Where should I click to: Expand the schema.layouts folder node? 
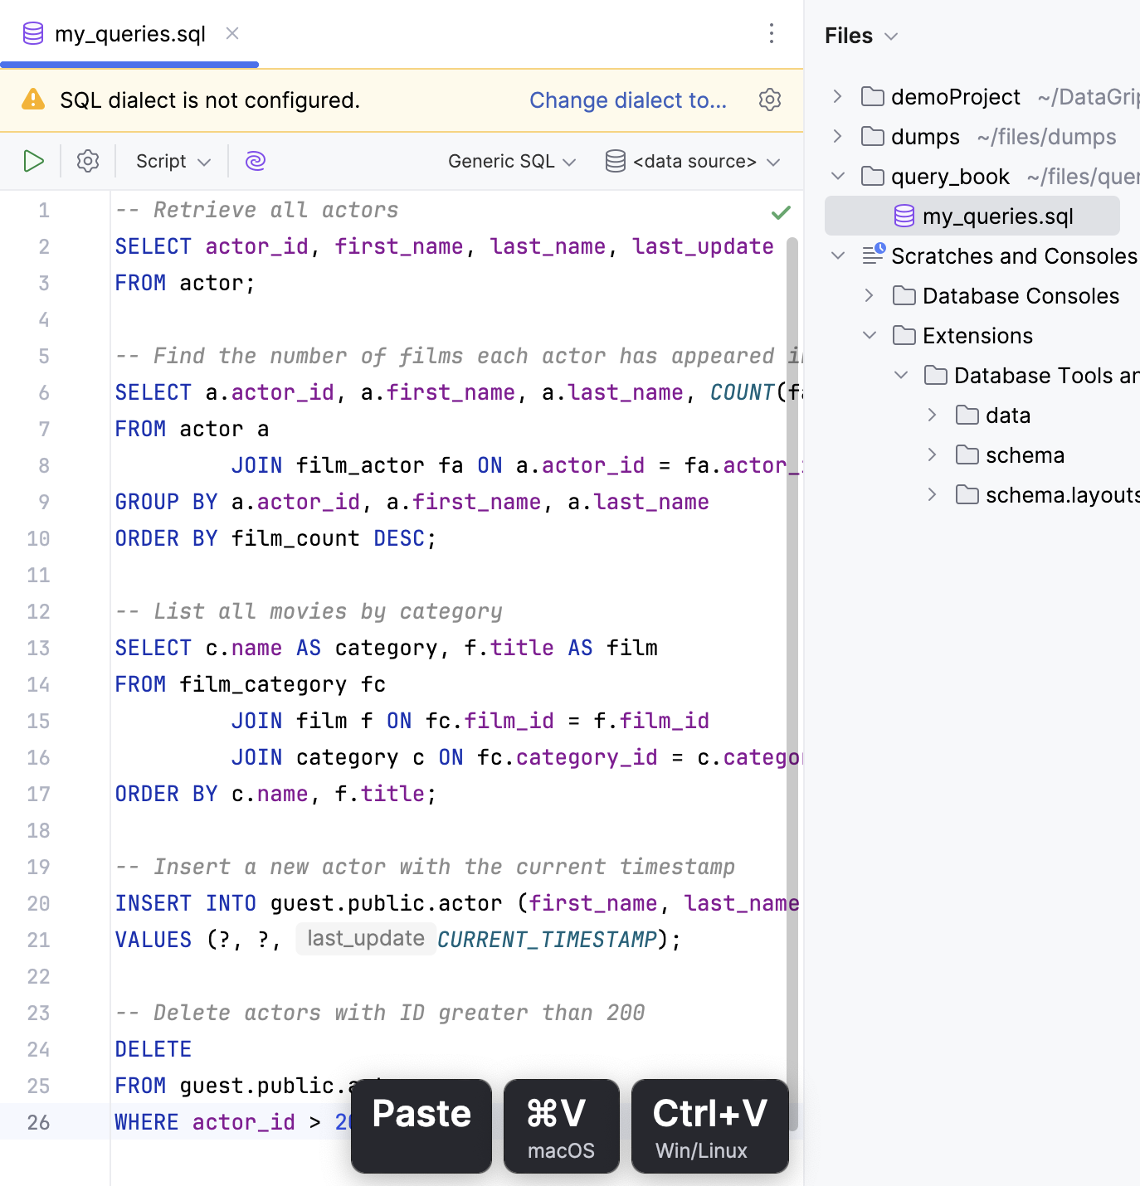[933, 494]
